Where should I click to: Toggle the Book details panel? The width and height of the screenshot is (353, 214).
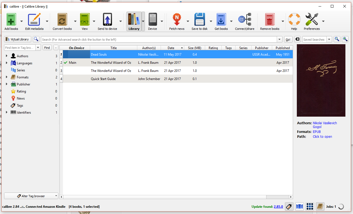[320, 206]
